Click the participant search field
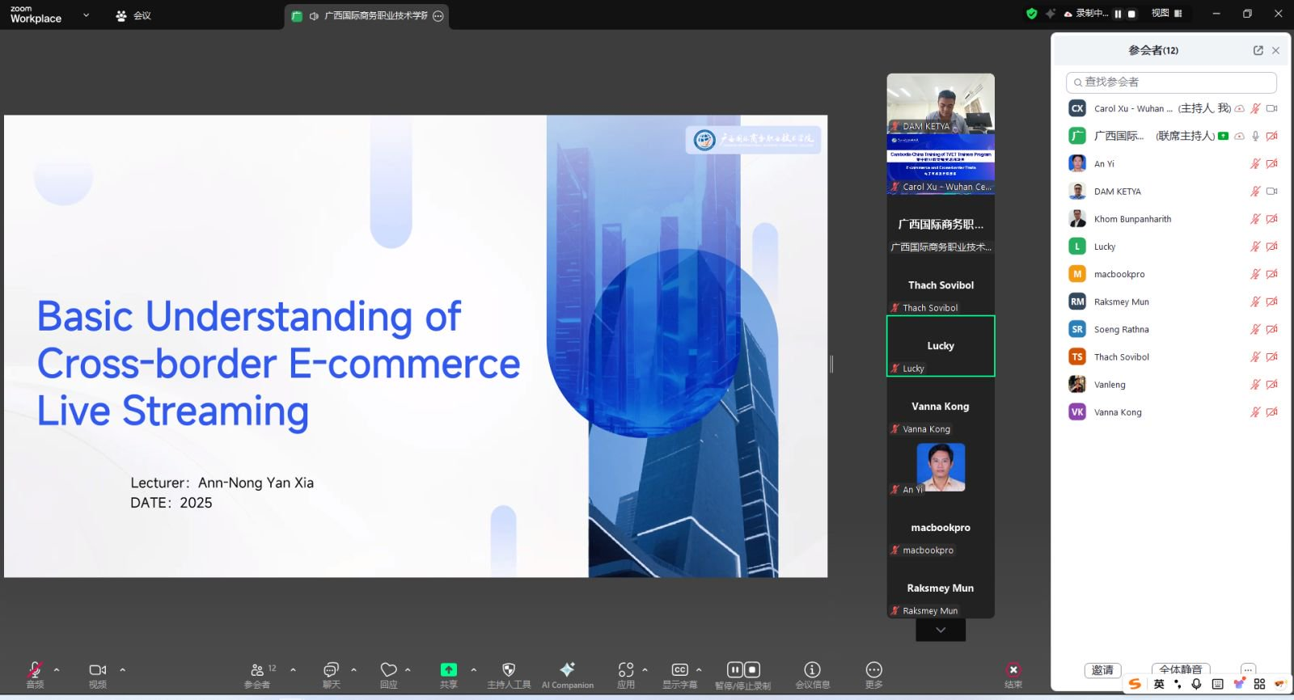The height and width of the screenshot is (700, 1294). [1171, 82]
